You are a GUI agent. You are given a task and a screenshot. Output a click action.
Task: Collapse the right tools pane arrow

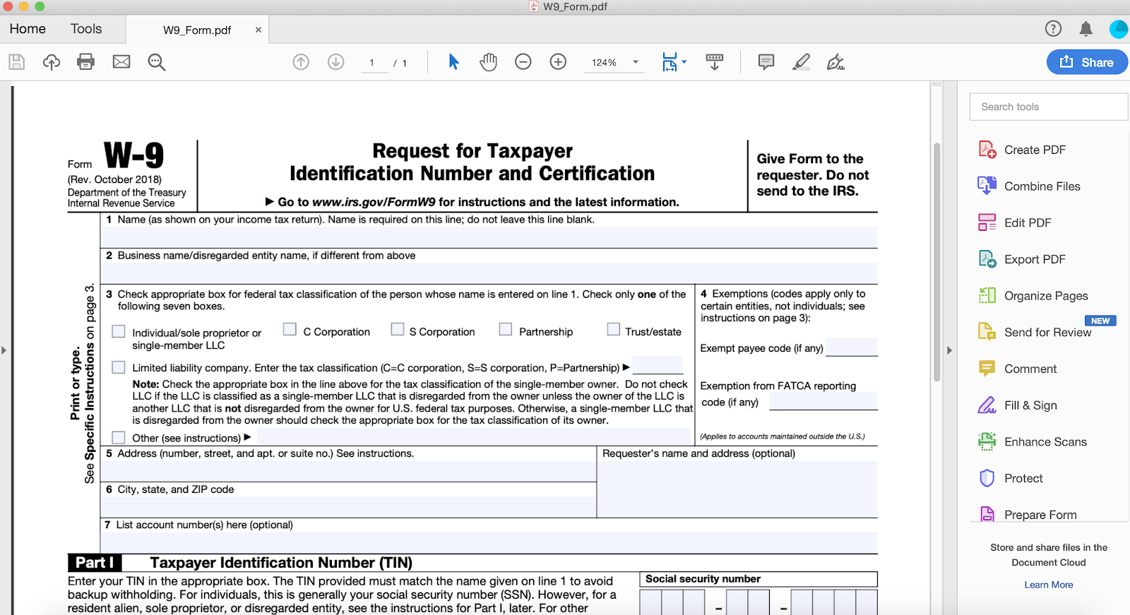[x=949, y=350]
